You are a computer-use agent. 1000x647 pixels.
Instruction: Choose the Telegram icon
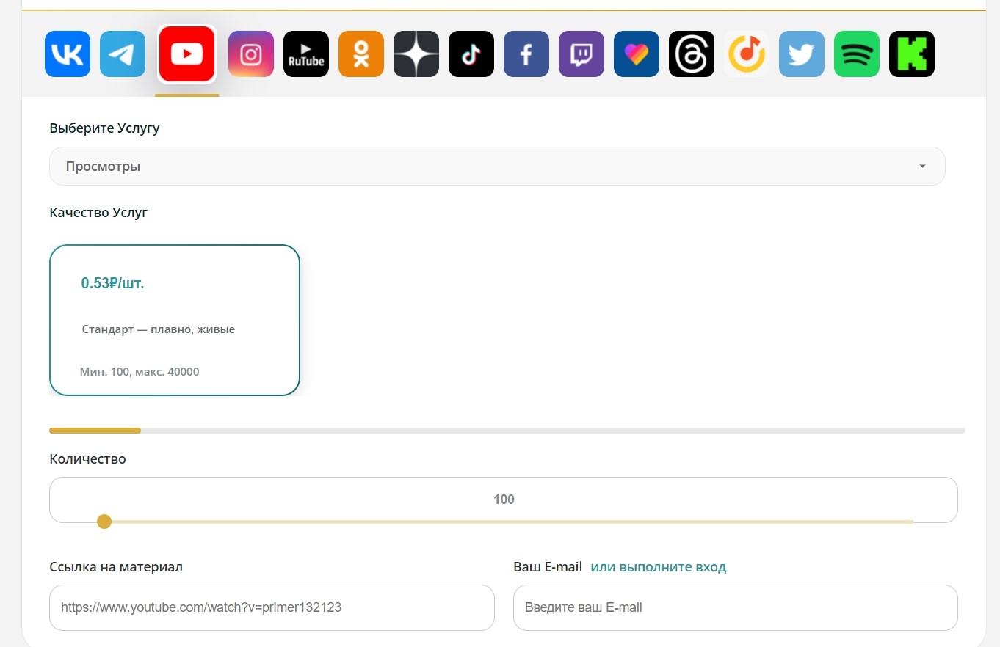123,54
